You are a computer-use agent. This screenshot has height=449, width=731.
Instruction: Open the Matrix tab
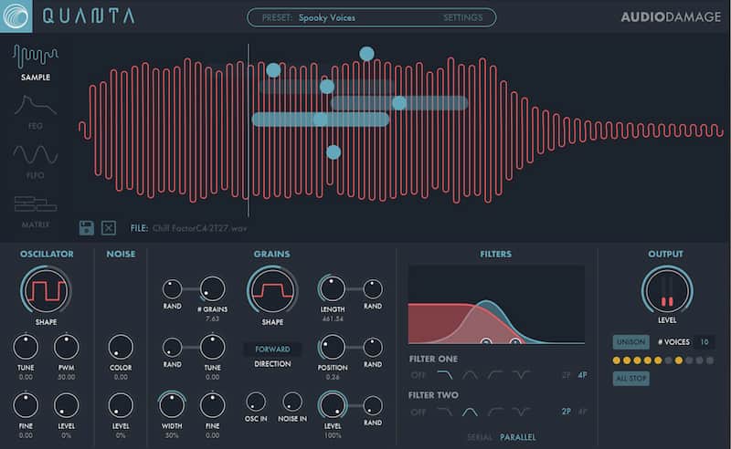point(36,212)
